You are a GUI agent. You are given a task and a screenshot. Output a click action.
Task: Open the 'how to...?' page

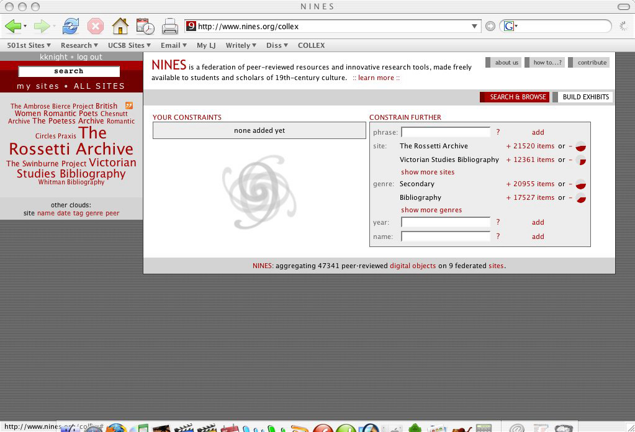(545, 62)
